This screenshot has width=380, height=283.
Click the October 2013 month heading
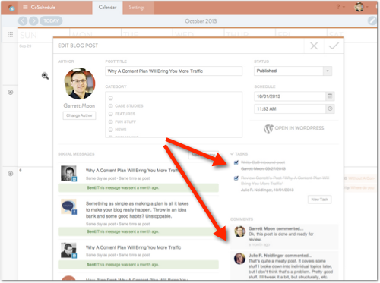coord(201,21)
